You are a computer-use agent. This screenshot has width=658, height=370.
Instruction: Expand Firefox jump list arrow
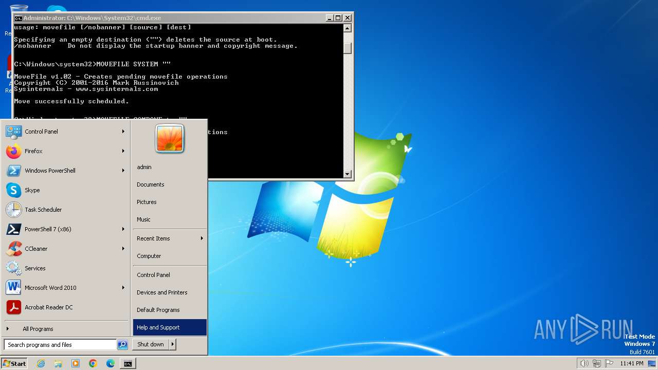pyautogui.click(x=123, y=151)
